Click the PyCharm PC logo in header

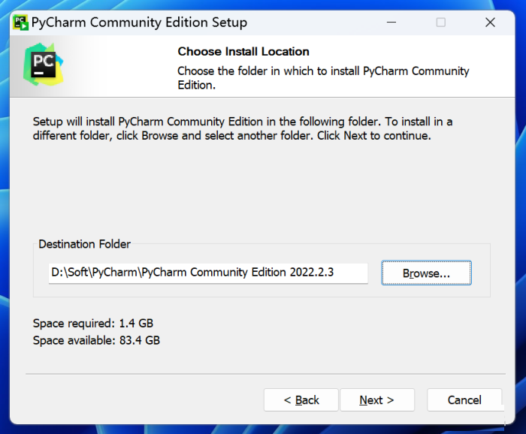tap(44, 65)
